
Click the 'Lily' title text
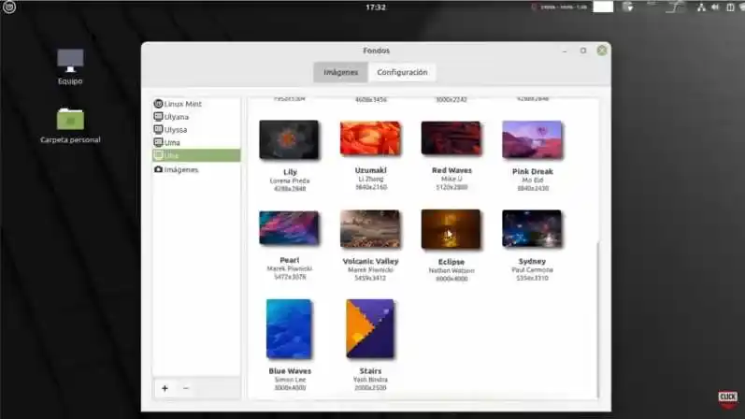[290, 172]
